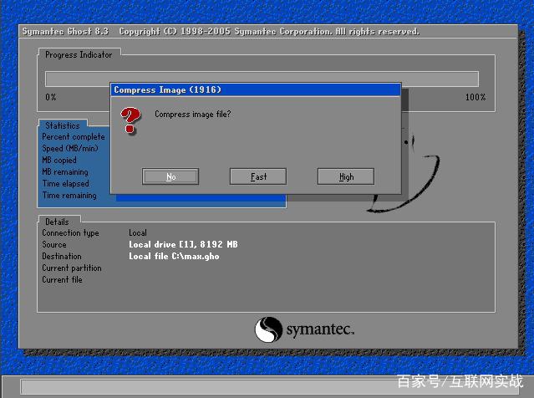Click the 'Destination' detail label
The height and width of the screenshot is (398, 534).
pos(62,256)
